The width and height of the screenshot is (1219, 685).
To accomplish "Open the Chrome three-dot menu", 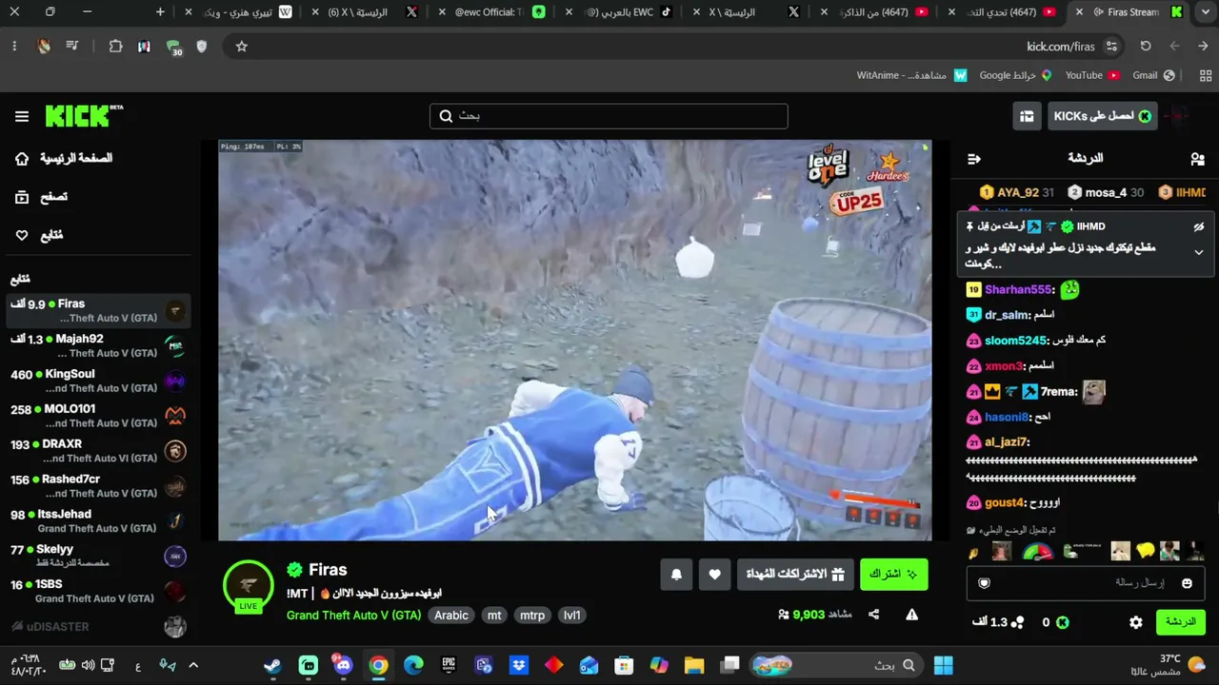I will tap(14, 47).
